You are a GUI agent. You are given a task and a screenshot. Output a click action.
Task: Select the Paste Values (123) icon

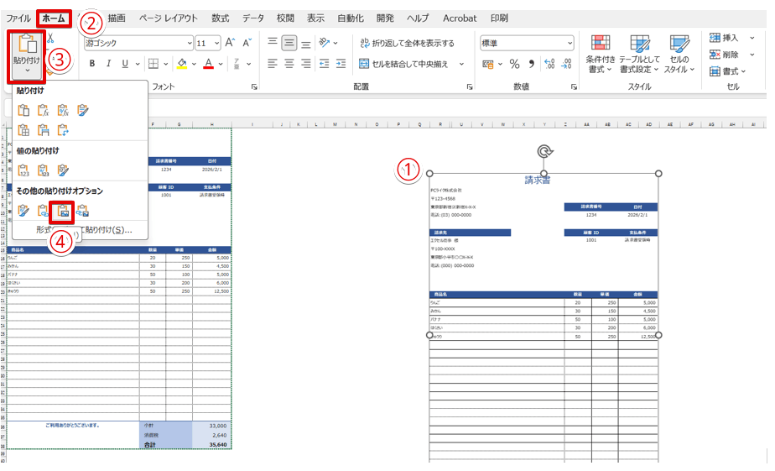coord(23,170)
